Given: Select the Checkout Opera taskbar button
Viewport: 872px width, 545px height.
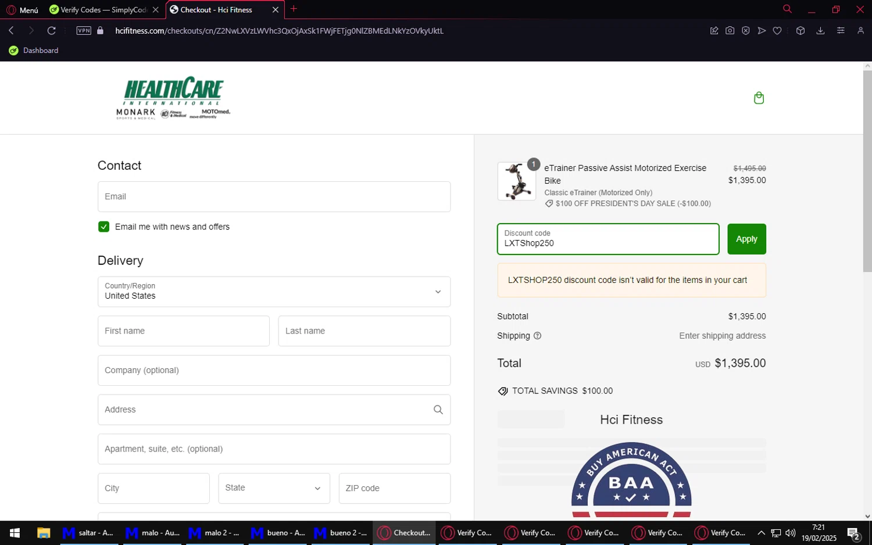Looking at the screenshot, I should click(404, 533).
